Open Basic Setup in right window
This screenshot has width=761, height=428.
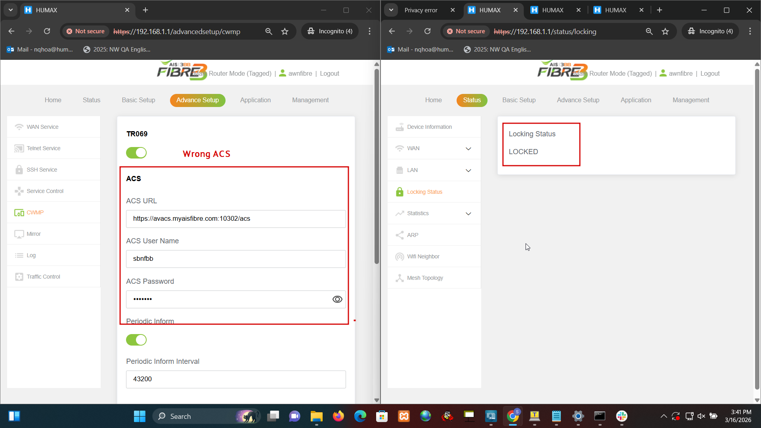[x=519, y=100]
